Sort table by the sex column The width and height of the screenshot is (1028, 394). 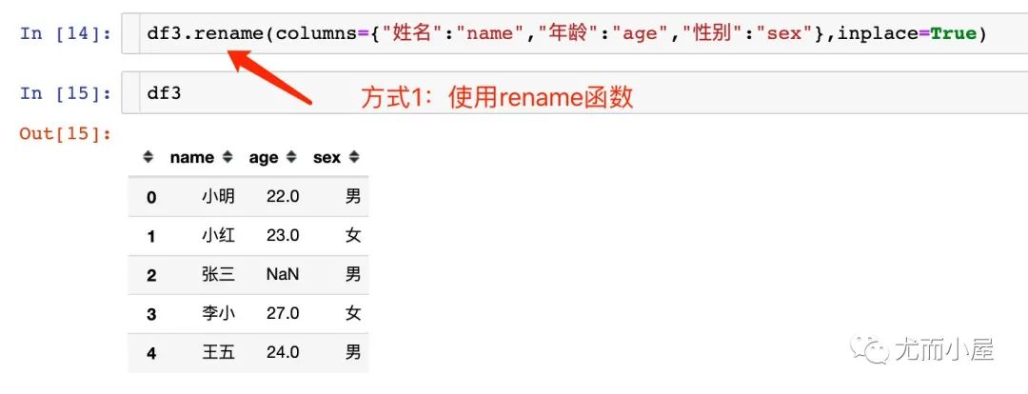pyautogui.click(x=354, y=157)
